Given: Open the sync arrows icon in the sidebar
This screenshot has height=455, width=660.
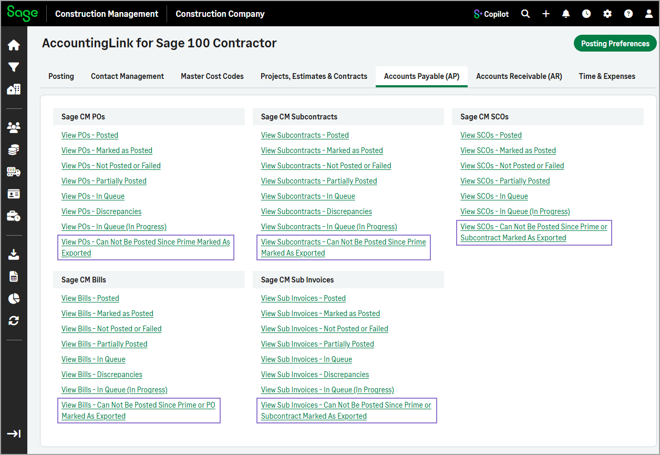Looking at the screenshot, I should click(x=14, y=321).
